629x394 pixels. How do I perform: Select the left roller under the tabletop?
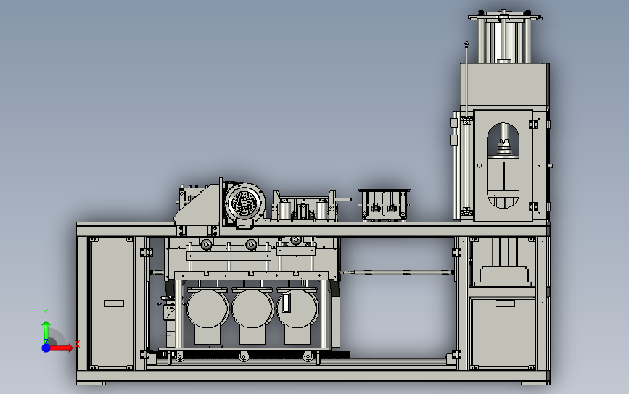[206, 244]
